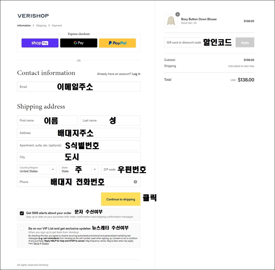Click Continue to shipping button
Image resolution: width=275 pixels, height=270 pixels.
click(x=121, y=199)
